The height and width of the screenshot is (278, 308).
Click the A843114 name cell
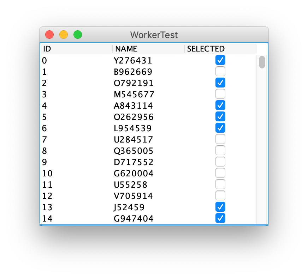149,105
